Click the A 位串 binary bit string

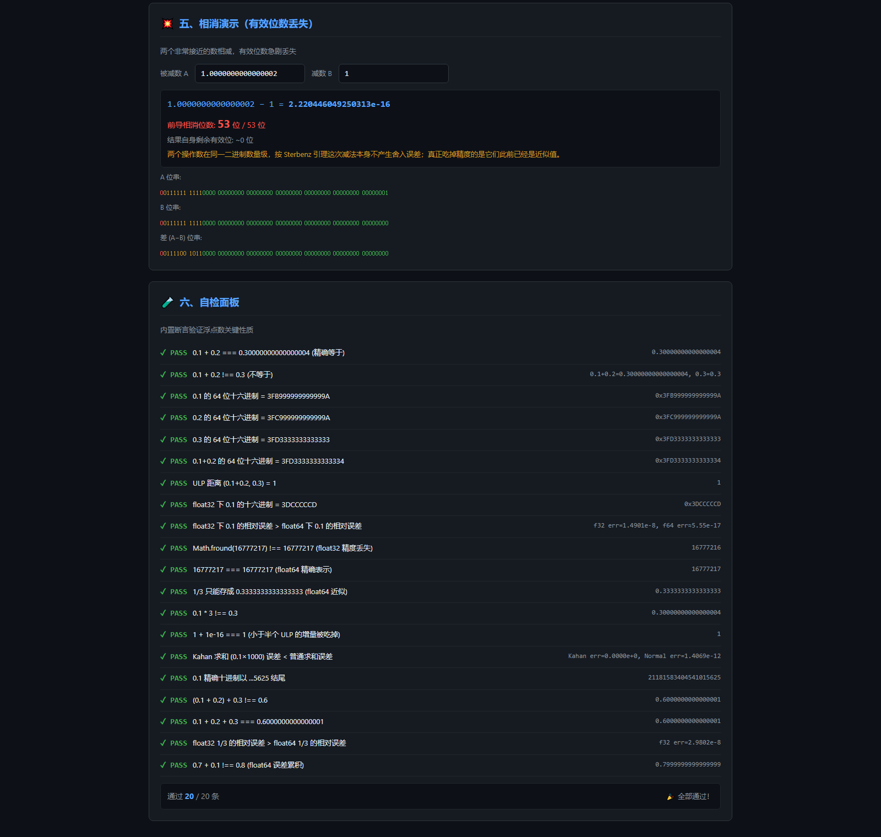tap(274, 193)
